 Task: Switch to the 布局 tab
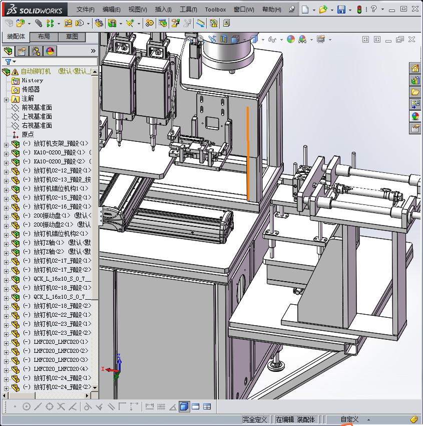click(44, 37)
